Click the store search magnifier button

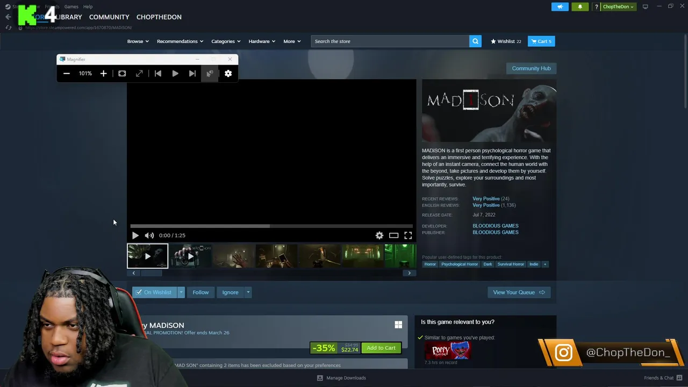(x=475, y=41)
